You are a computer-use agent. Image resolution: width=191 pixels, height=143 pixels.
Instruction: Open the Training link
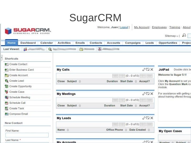(x=174, y=27)
